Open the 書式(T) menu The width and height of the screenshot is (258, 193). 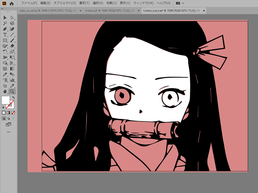tap(84, 3)
